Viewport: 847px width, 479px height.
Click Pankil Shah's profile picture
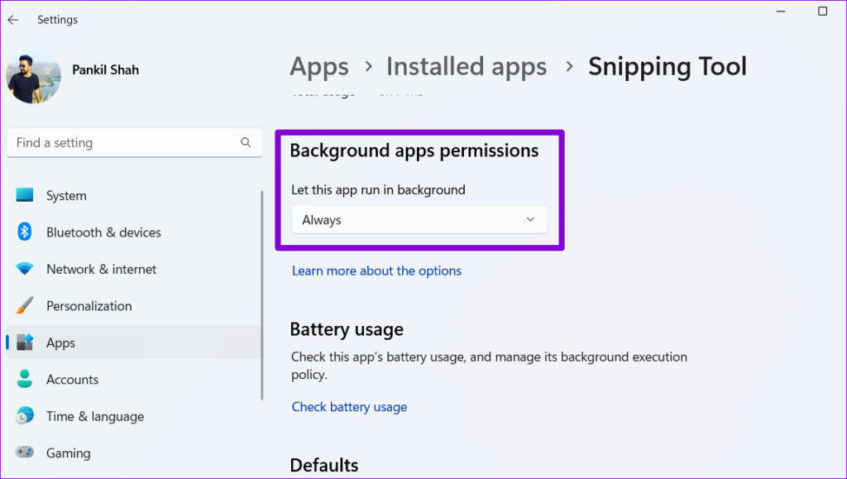(x=33, y=76)
